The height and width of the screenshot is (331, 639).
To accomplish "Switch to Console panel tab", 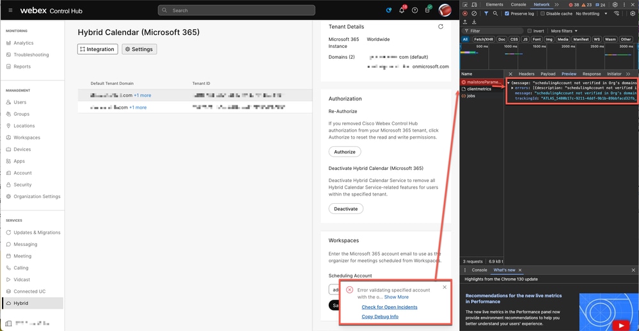I will [x=518, y=4].
